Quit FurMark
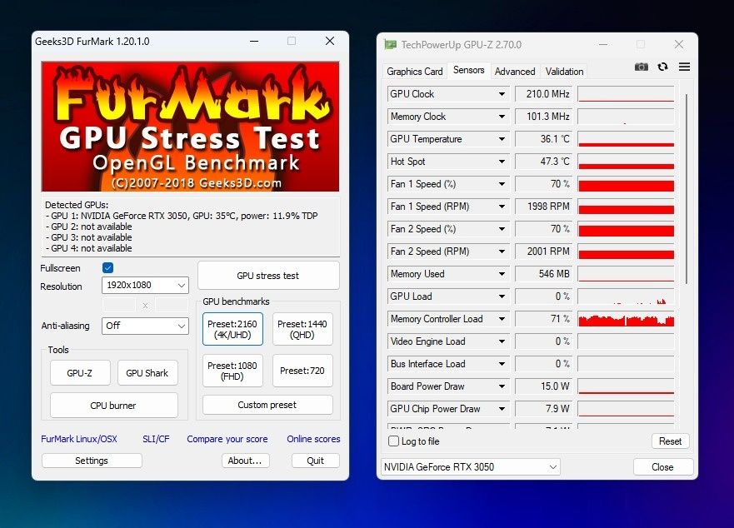Viewport: 734px width, 528px height. 316,461
